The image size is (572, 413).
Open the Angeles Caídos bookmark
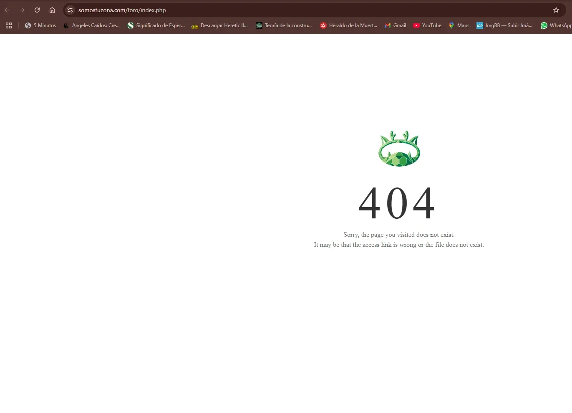coord(91,25)
